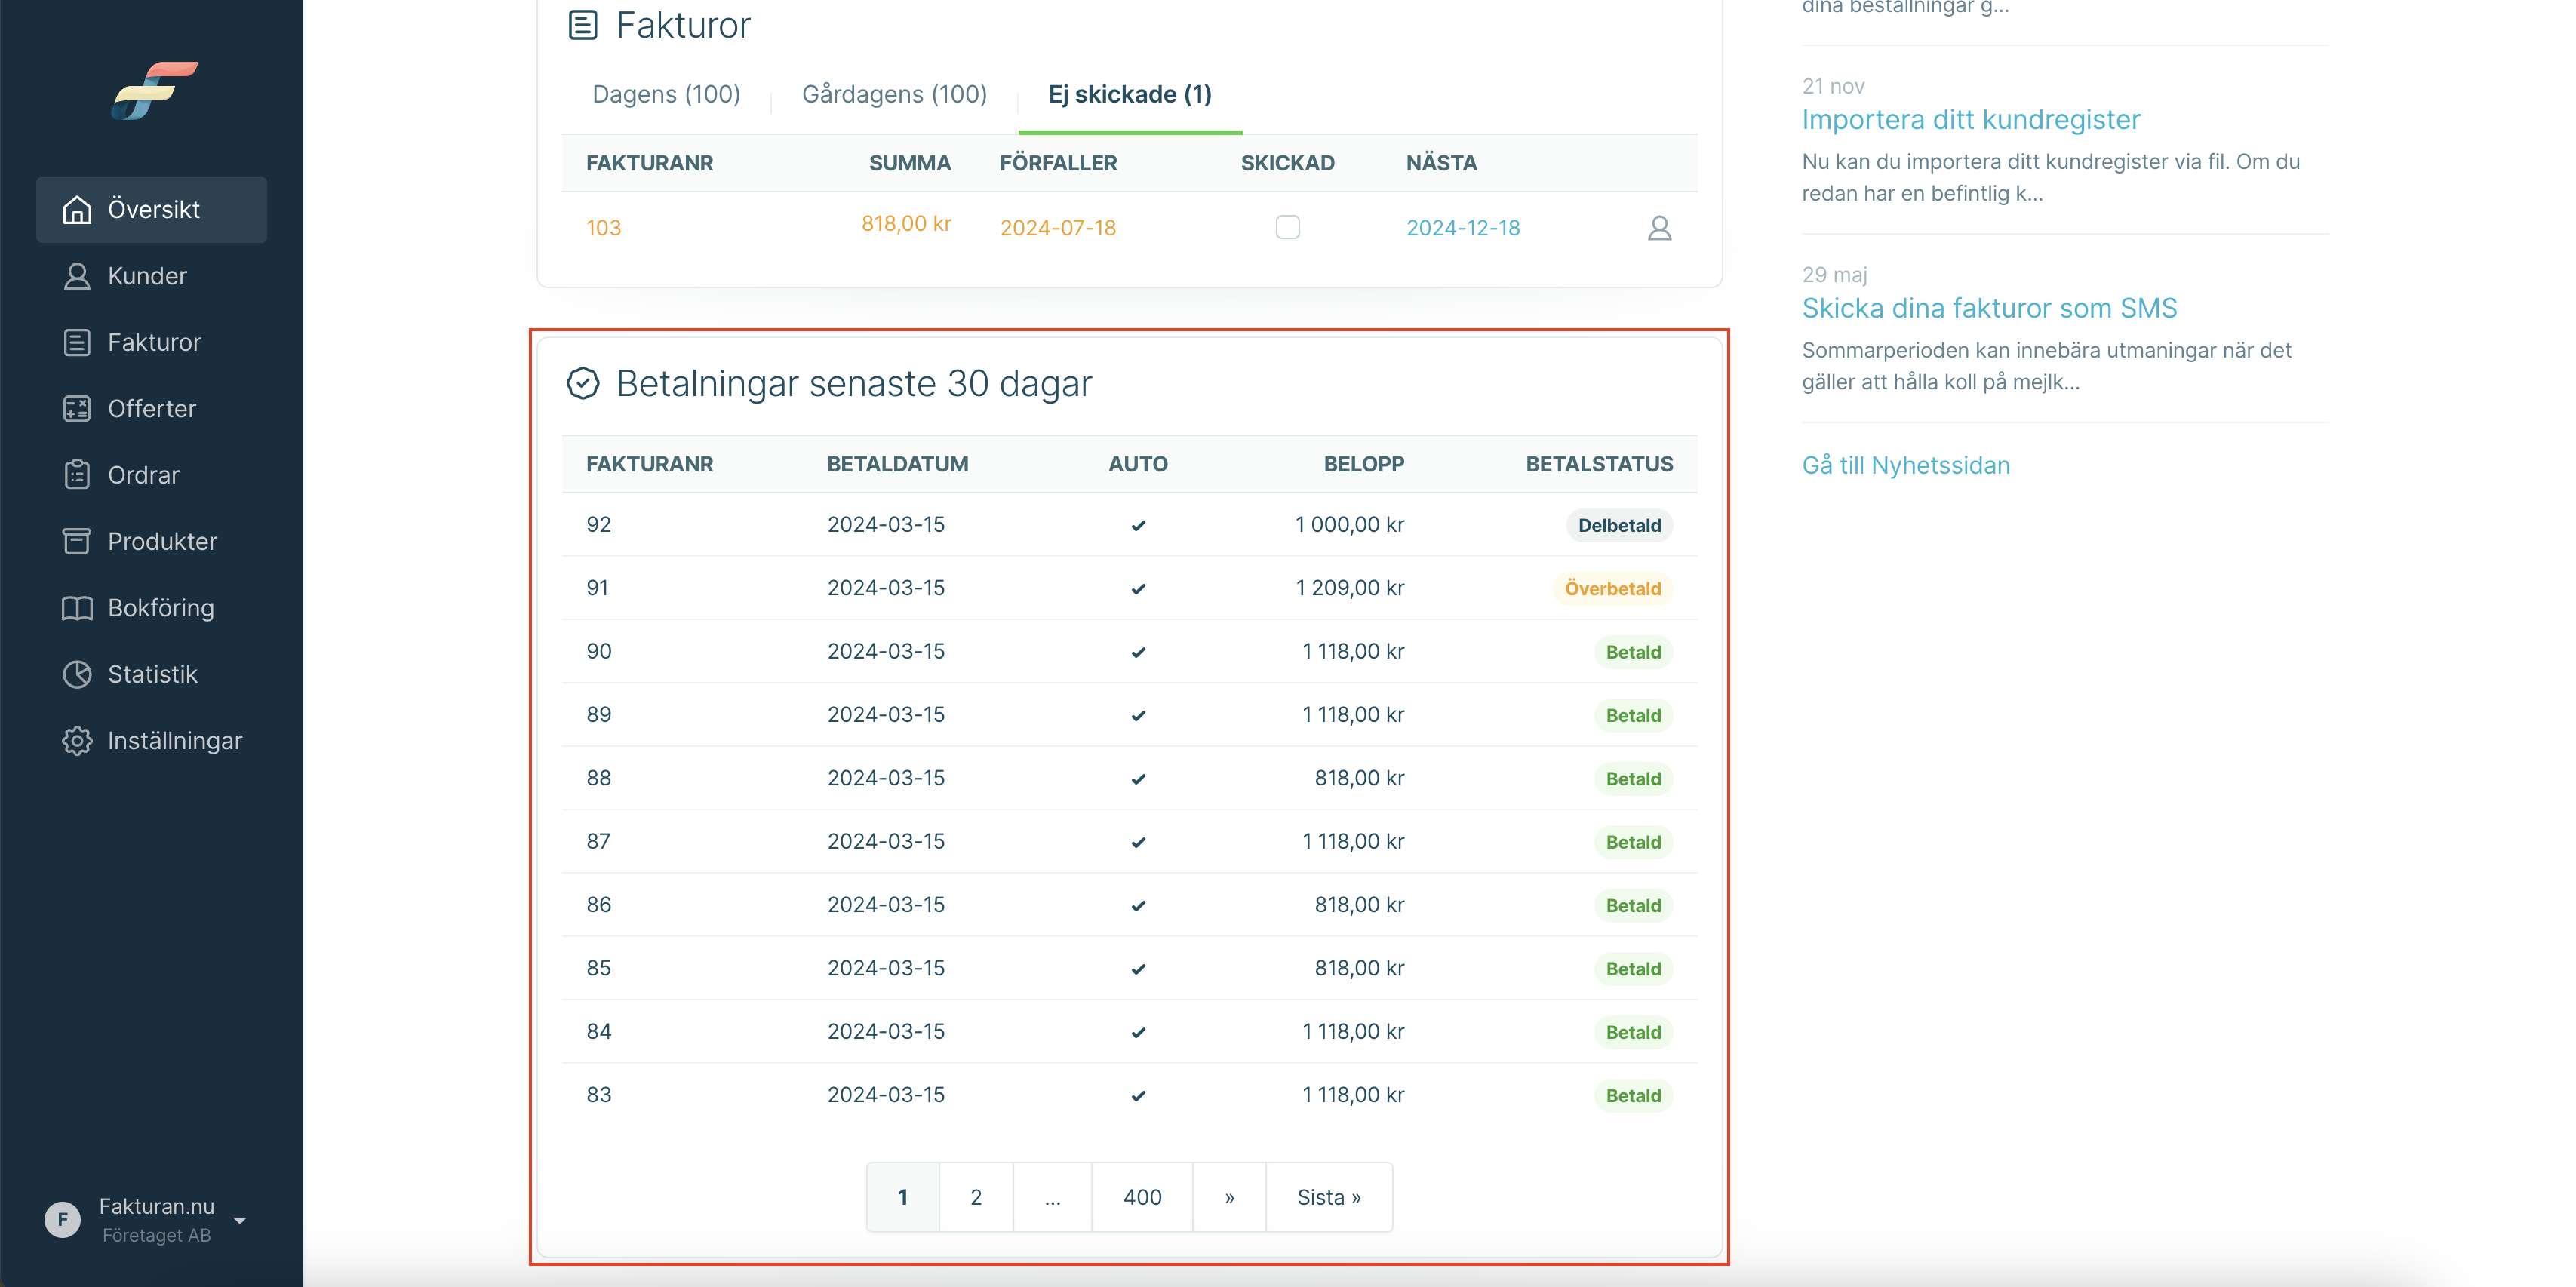2576x1287 pixels.
Task: Tick the Skickad checkbox for invoice 103
Action: (x=1287, y=227)
